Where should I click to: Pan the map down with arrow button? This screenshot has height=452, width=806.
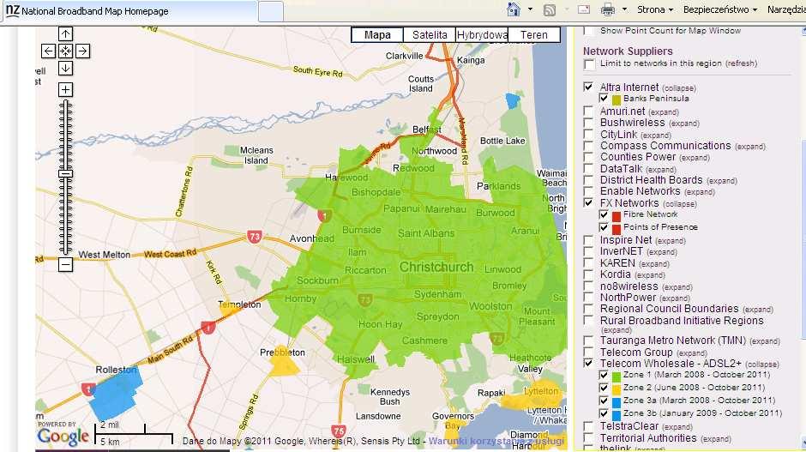(x=65, y=68)
